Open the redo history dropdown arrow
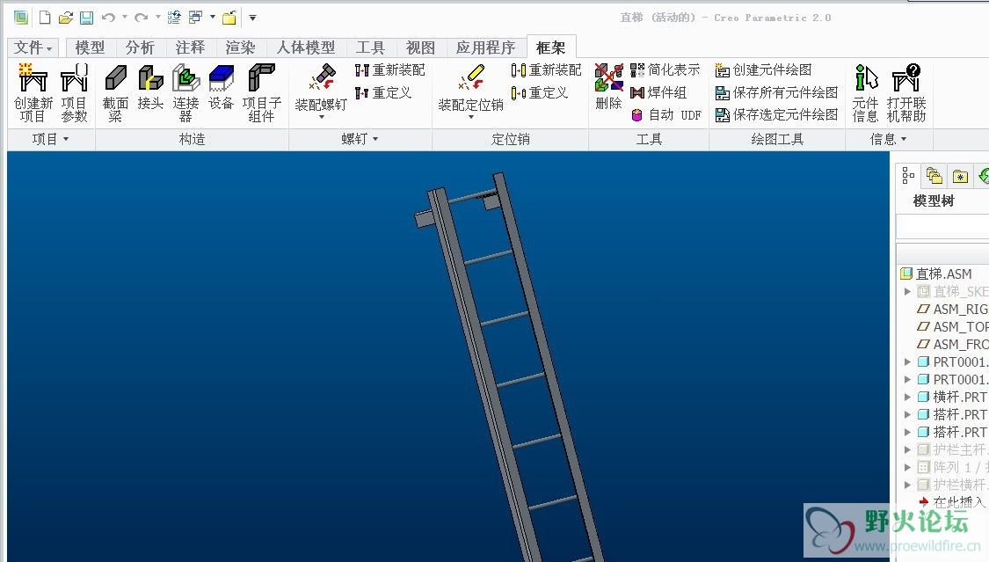 click(157, 18)
